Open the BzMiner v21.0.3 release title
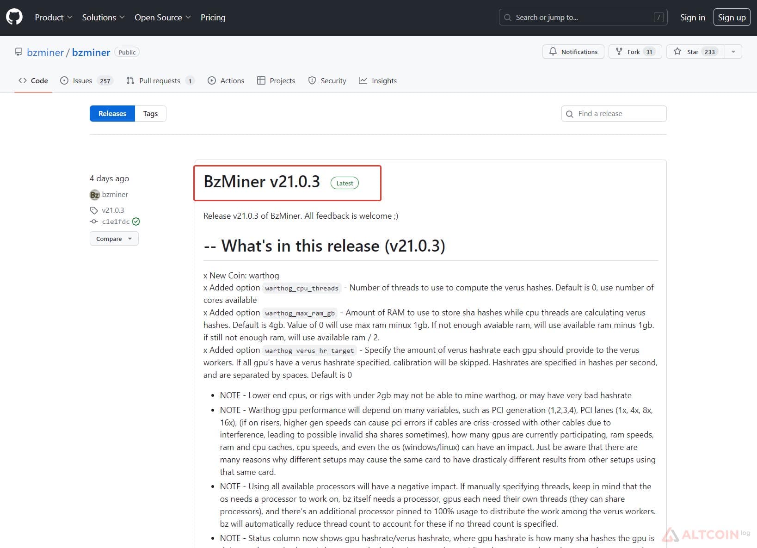The height and width of the screenshot is (548, 757). click(262, 182)
